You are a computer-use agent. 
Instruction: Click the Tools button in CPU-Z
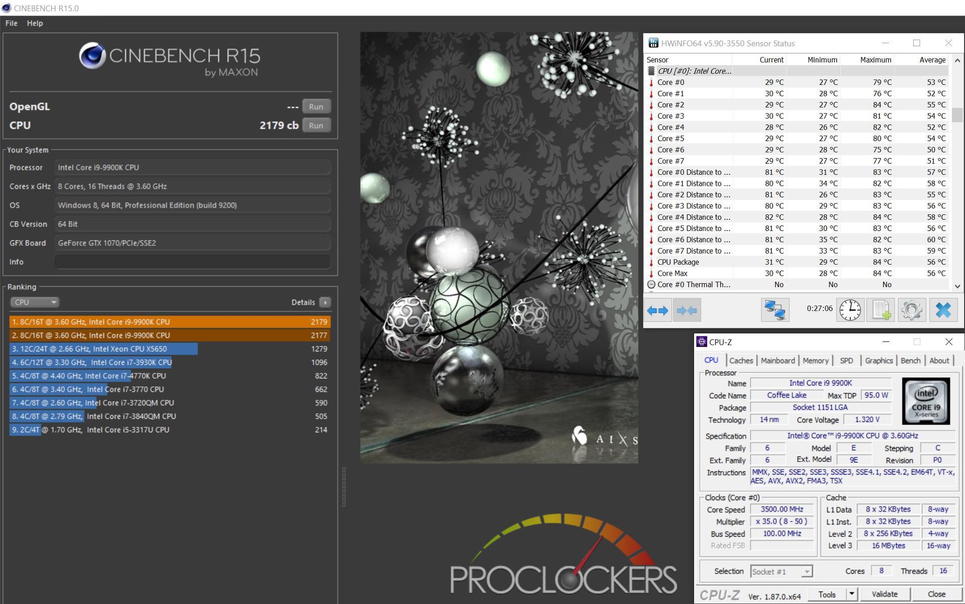point(827,594)
